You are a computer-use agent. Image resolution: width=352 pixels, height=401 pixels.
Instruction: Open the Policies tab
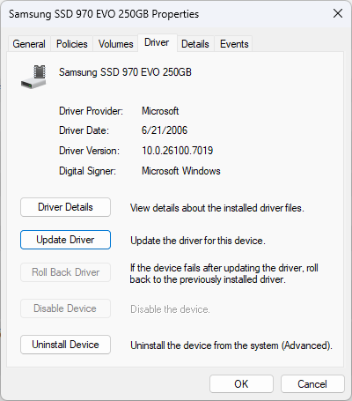72,44
